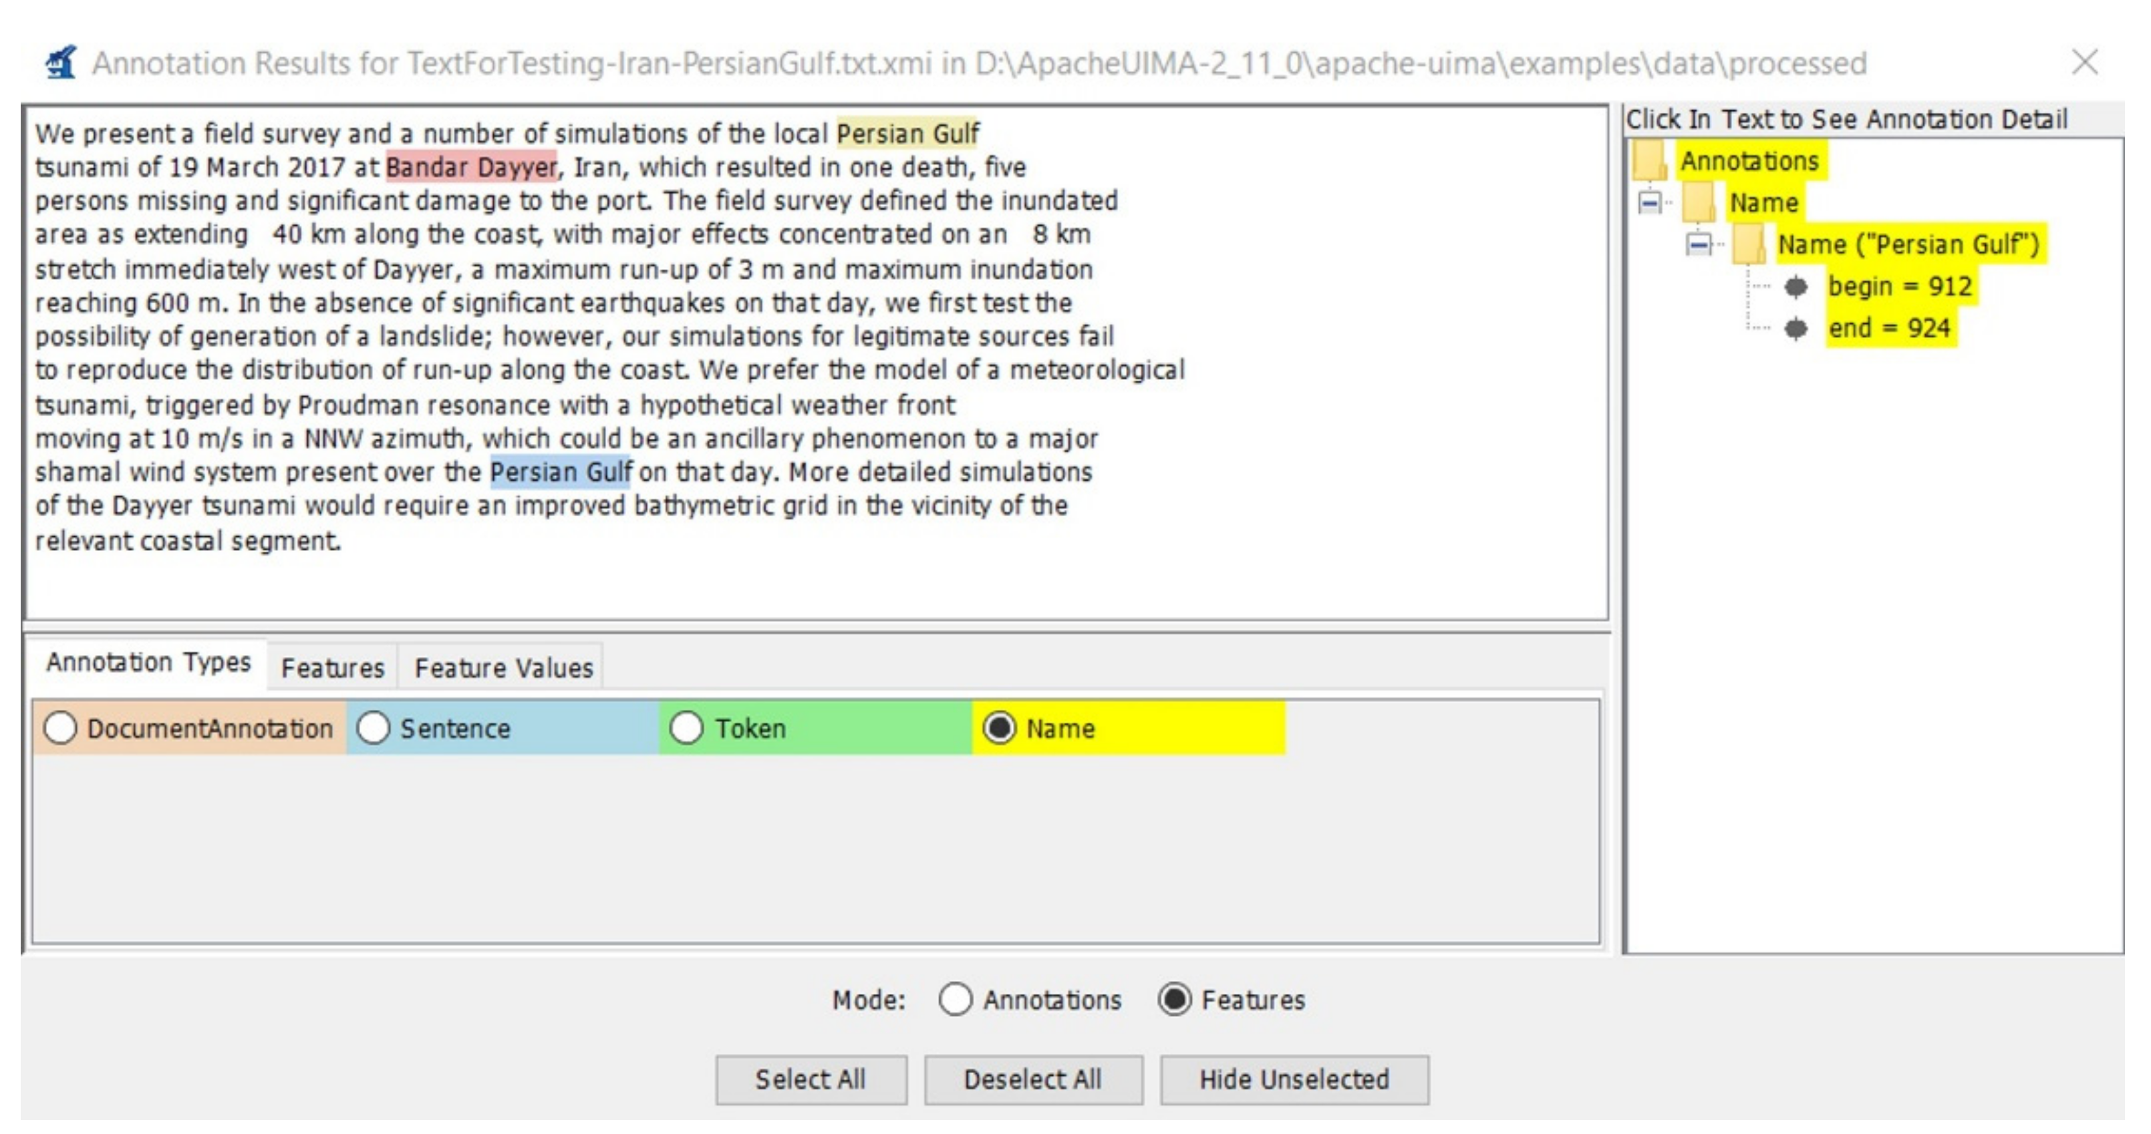
Task: Select the Sentence annotation type radio
Action: (x=374, y=728)
